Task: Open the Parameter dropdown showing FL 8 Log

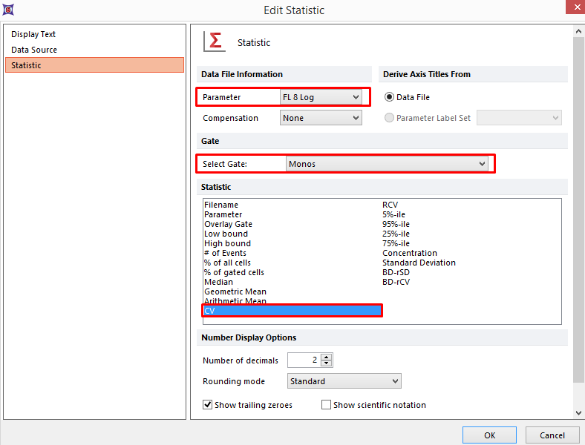Action: (x=320, y=97)
